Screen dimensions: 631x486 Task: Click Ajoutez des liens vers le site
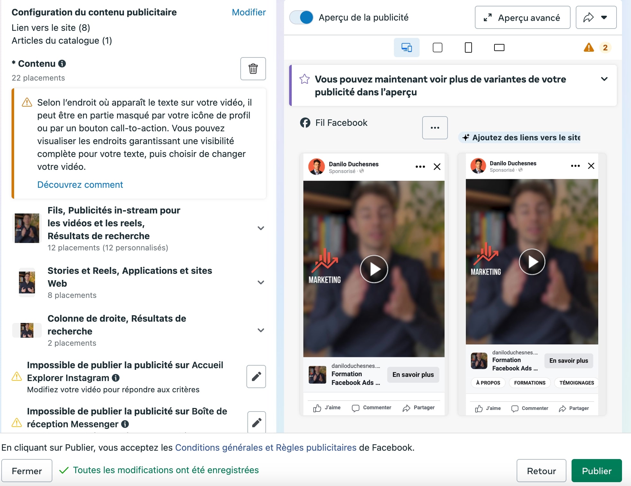[520, 137]
